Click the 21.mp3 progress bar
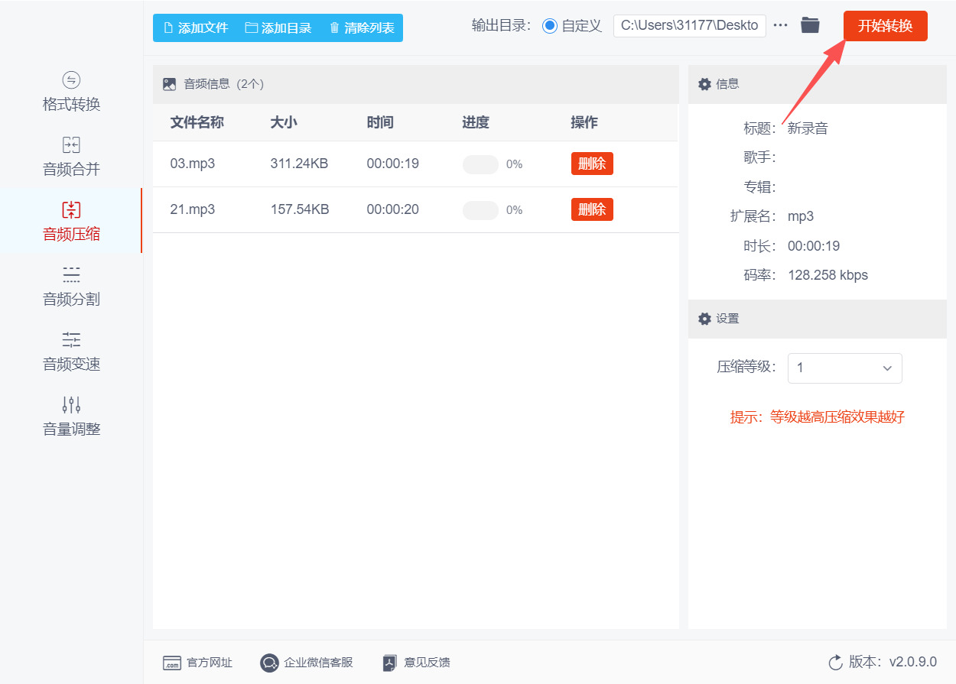Screen dimensions: 956x684 coord(480,210)
